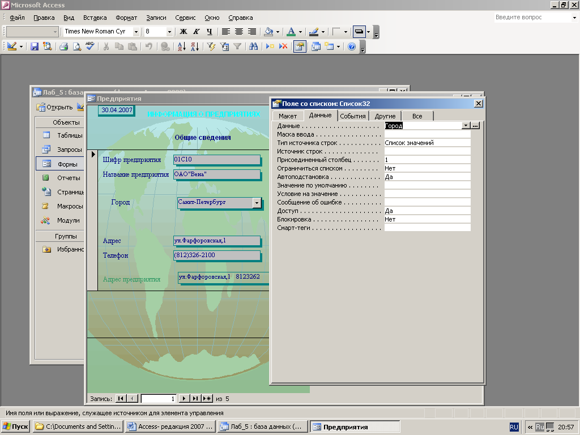
Task: Go to first record button
Action: point(121,399)
